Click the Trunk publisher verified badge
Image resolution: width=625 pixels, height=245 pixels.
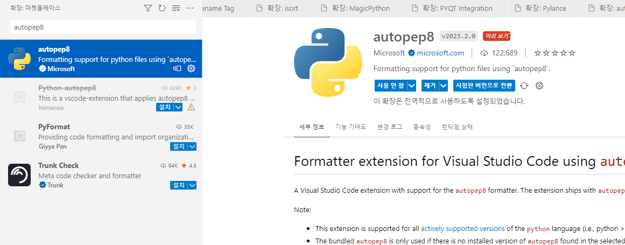point(42,185)
